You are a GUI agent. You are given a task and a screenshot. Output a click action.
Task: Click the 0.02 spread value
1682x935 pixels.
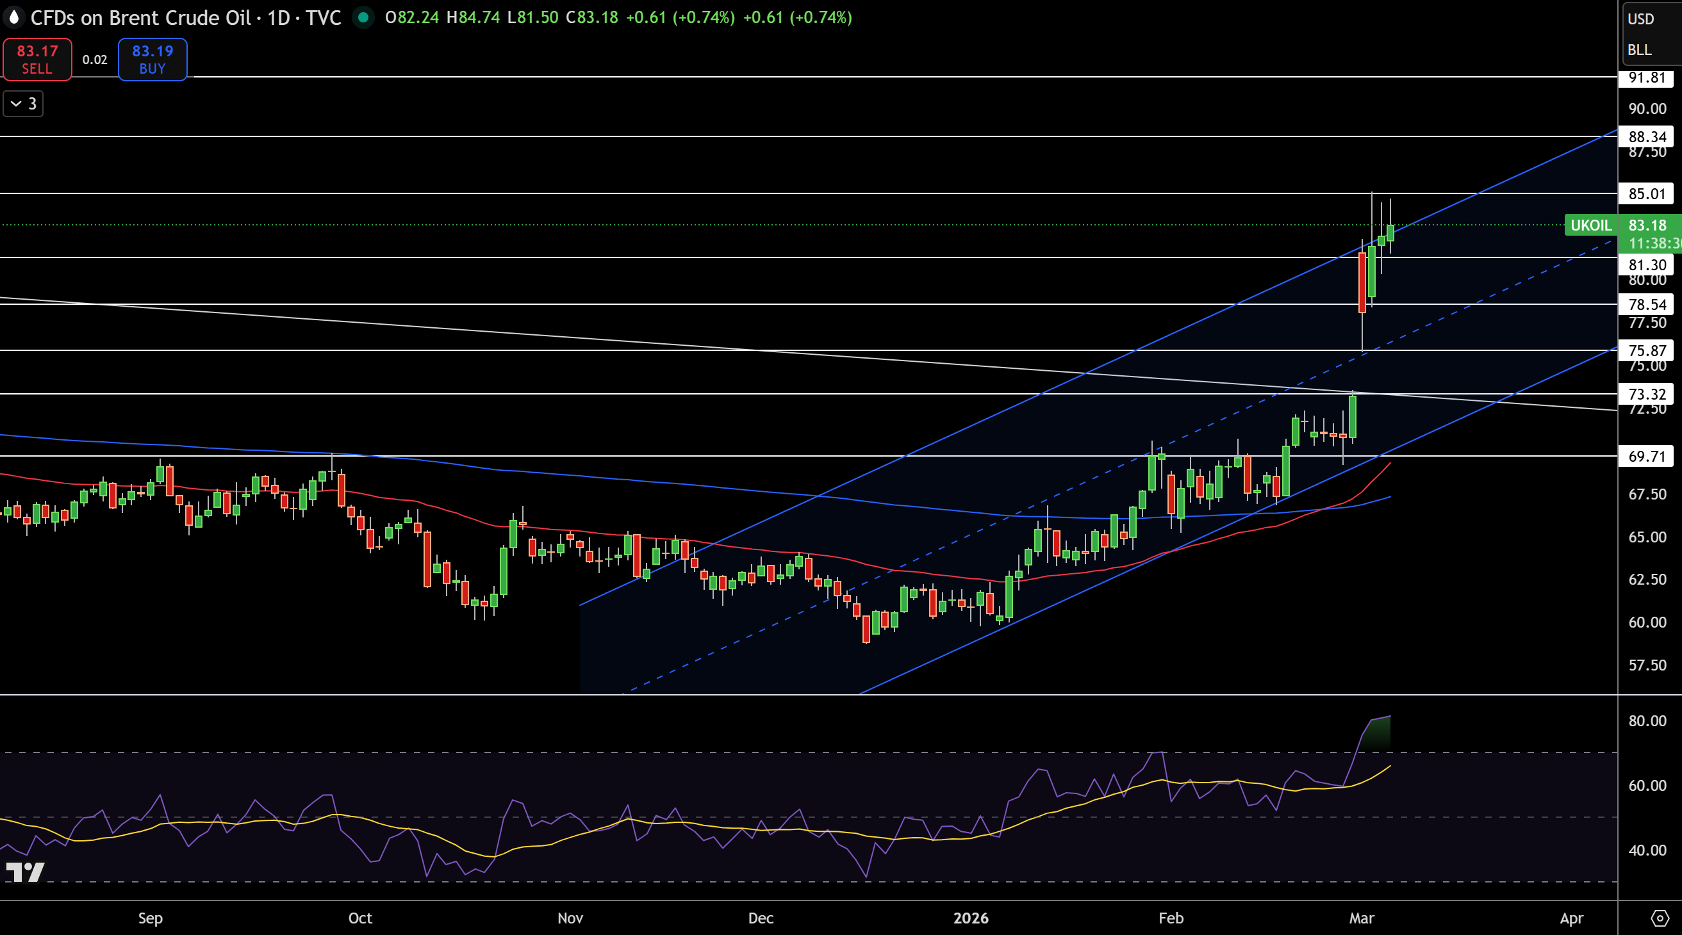95,60
